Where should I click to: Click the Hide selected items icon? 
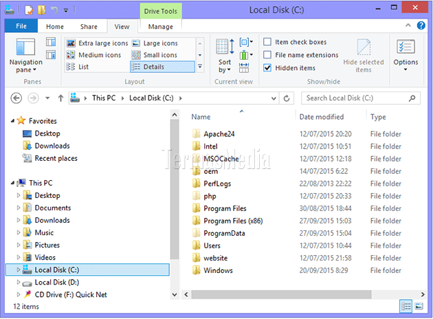pos(364,56)
